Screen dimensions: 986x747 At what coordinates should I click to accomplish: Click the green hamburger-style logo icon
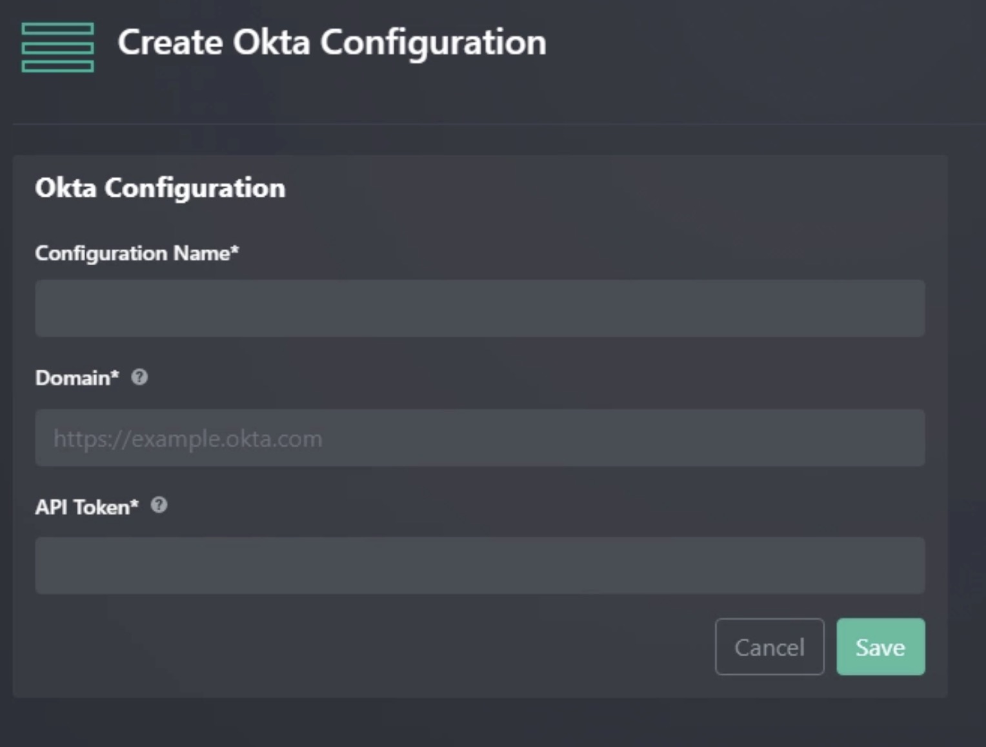tap(57, 46)
